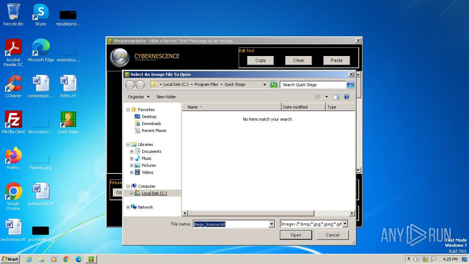Open bechristian.rtf desktop file
469x264 pixels.
[x=13, y=230]
